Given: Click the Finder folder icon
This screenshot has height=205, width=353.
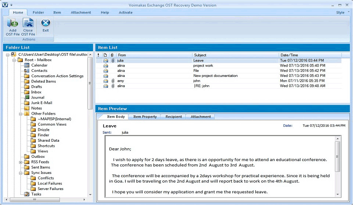Looking at the screenshot, I should point(33,135).
